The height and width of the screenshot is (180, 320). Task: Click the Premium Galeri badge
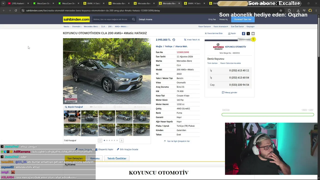(x=246, y=39)
